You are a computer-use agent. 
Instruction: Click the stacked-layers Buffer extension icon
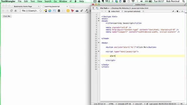59,11
